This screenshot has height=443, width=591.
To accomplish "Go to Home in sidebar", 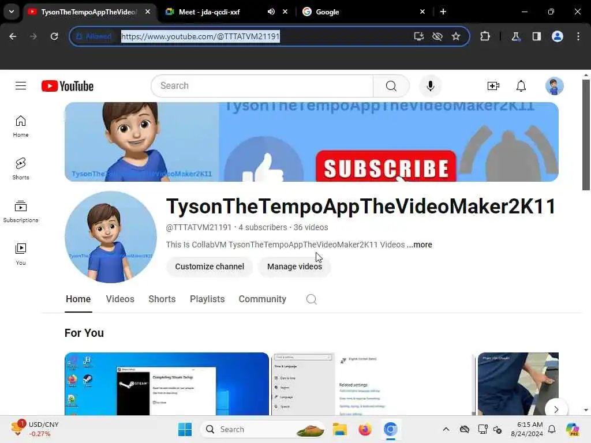I will pyautogui.click(x=21, y=126).
